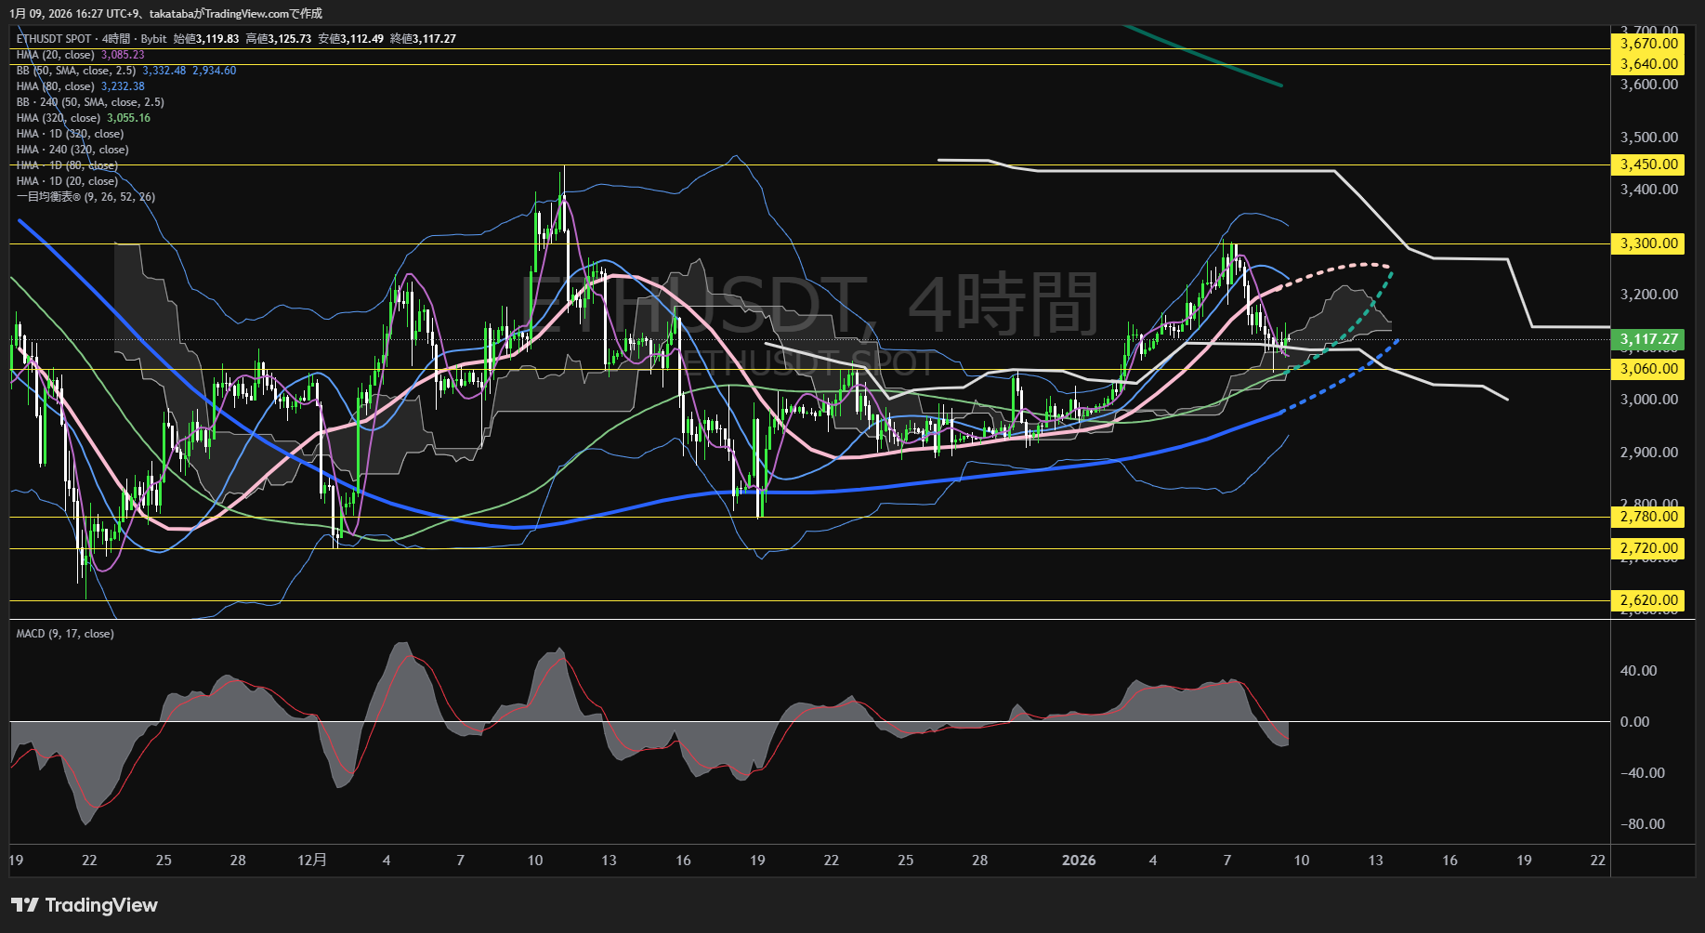Select the yellow 2,780.00 price level label
The width and height of the screenshot is (1705, 933).
click(x=1648, y=517)
